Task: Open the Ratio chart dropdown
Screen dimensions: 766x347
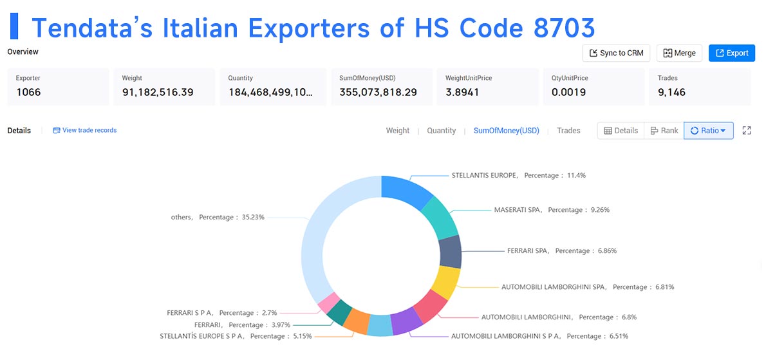Action: click(x=708, y=131)
